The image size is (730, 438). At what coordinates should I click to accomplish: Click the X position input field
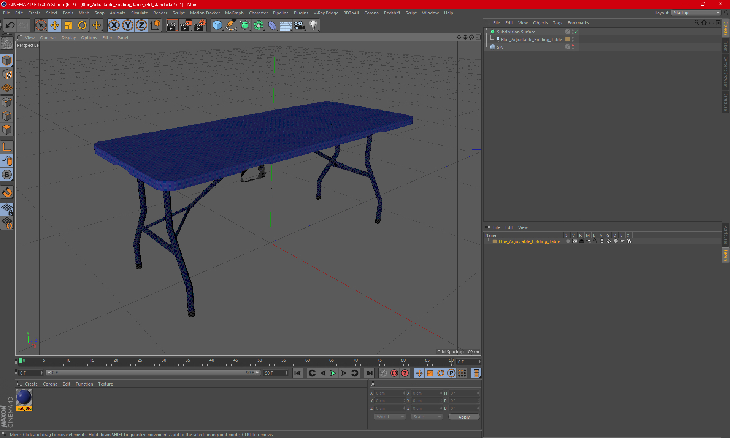390,393
